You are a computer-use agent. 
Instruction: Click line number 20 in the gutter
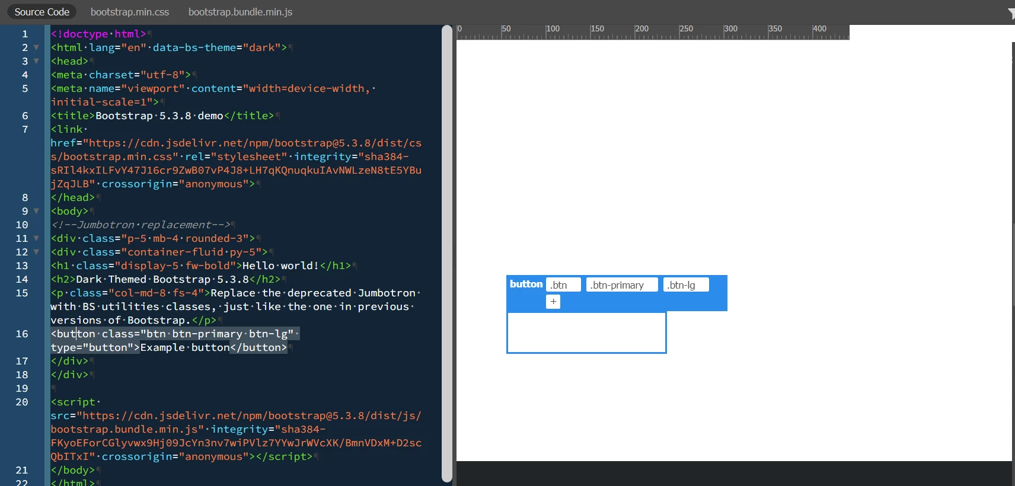(x=22, y=402)
